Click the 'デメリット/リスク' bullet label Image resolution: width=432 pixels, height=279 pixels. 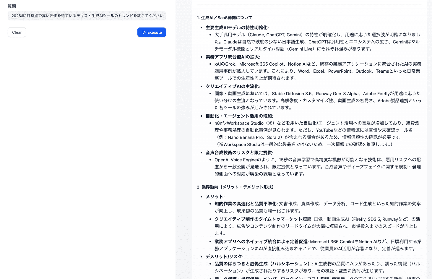(224, 257)
